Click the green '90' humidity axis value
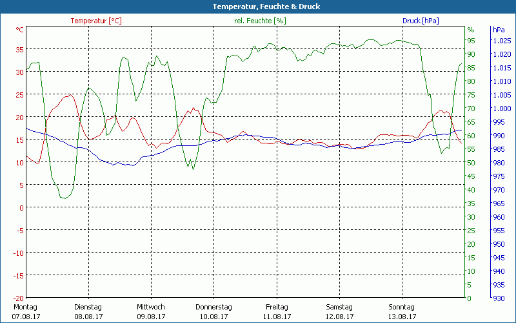The image size is (516, 323). (471, 54)
